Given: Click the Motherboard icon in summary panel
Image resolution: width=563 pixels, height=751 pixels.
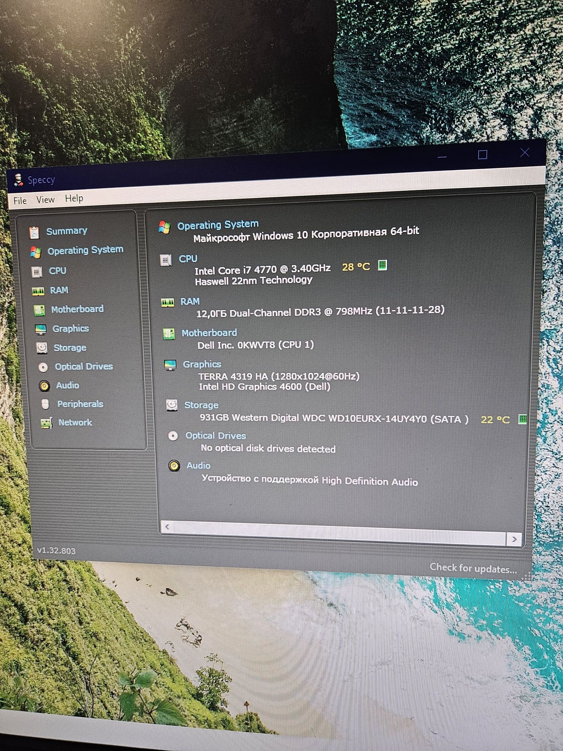Looking at the screenshot, I should (169, 333).
